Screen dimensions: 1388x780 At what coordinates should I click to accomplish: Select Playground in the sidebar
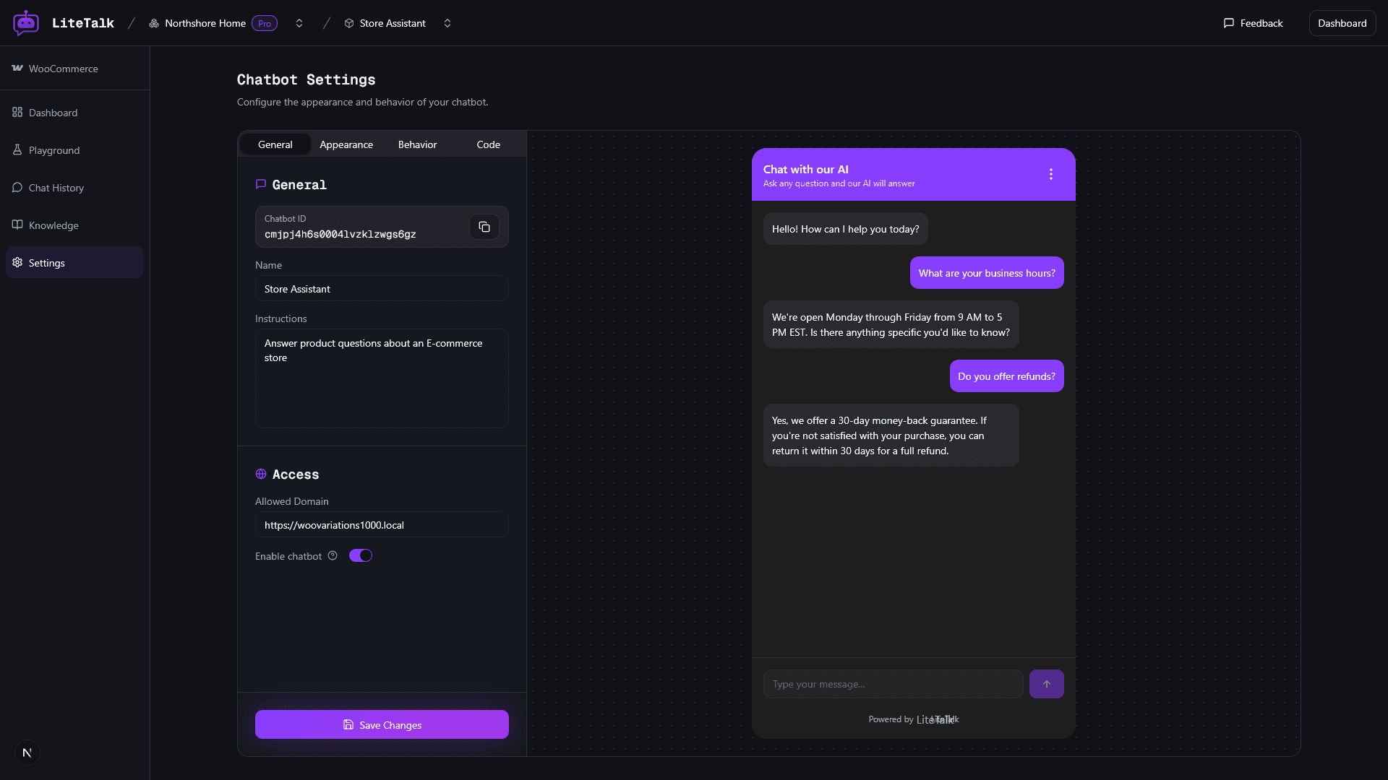(x=54, y=149)
